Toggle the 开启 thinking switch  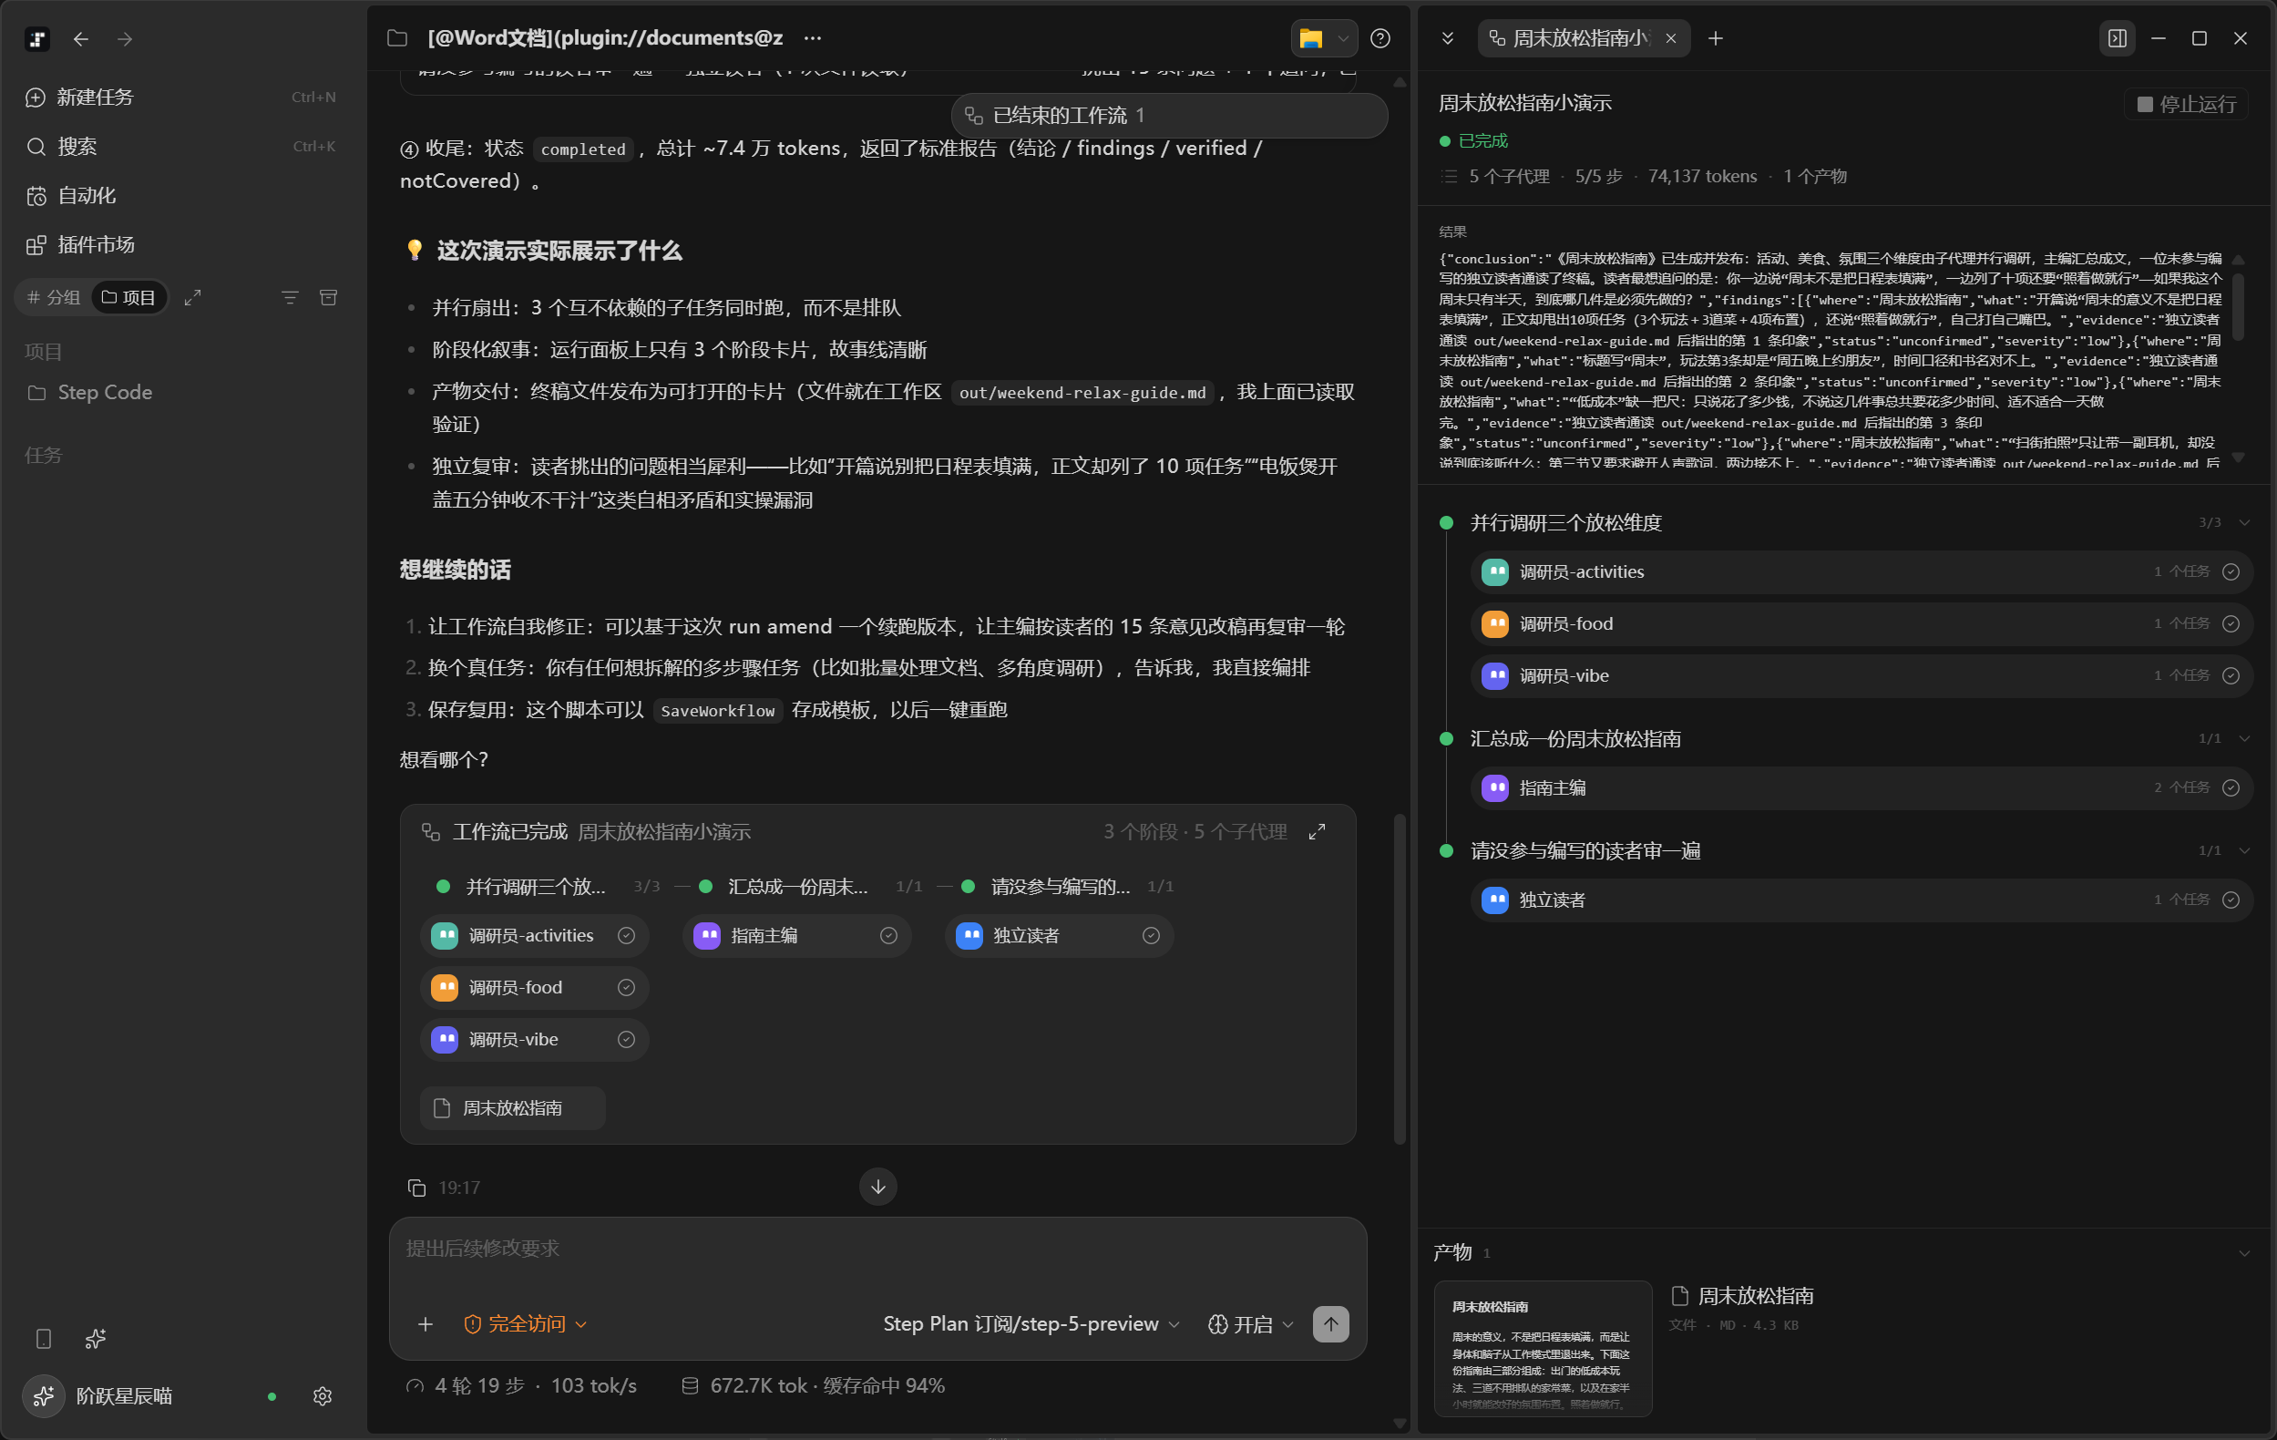(1251, 1323)
